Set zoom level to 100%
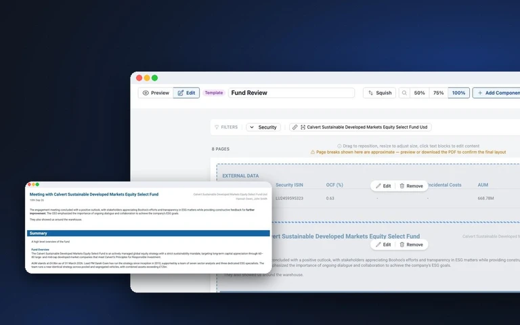 [x=458, y=93]
